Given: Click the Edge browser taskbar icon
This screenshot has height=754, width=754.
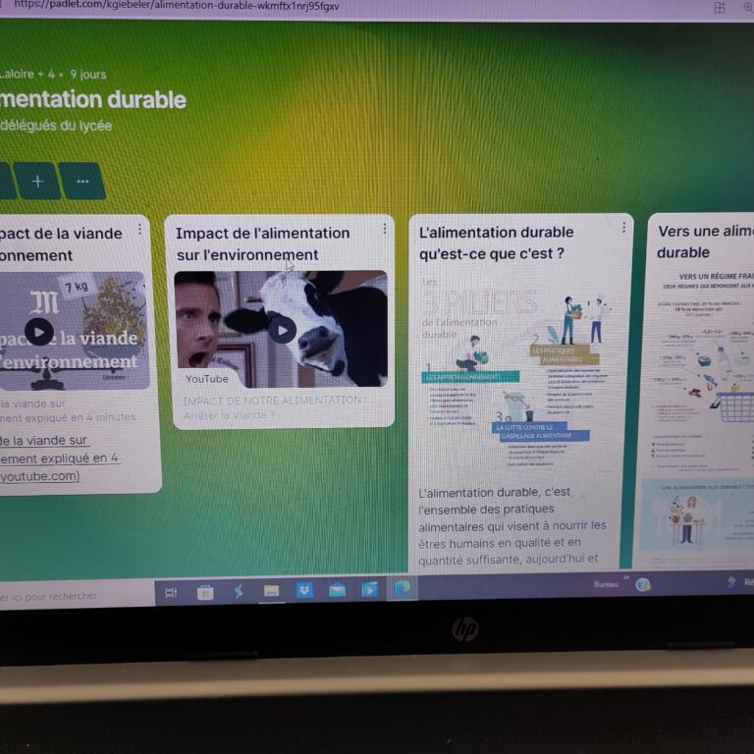Looking at the screenshot, I should pos(403,588).
